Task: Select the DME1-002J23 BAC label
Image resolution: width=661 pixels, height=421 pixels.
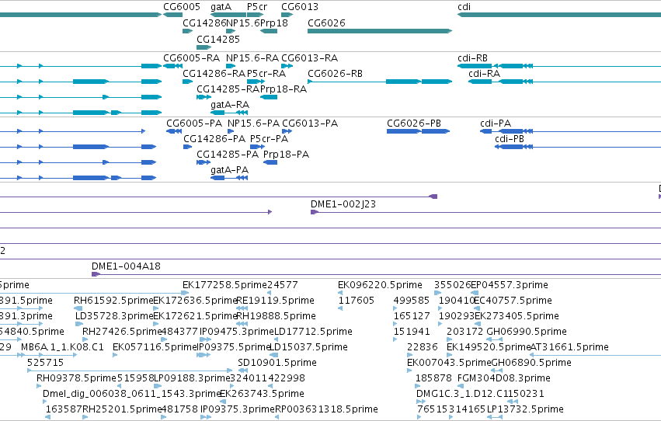Action: tap(343, 204)
